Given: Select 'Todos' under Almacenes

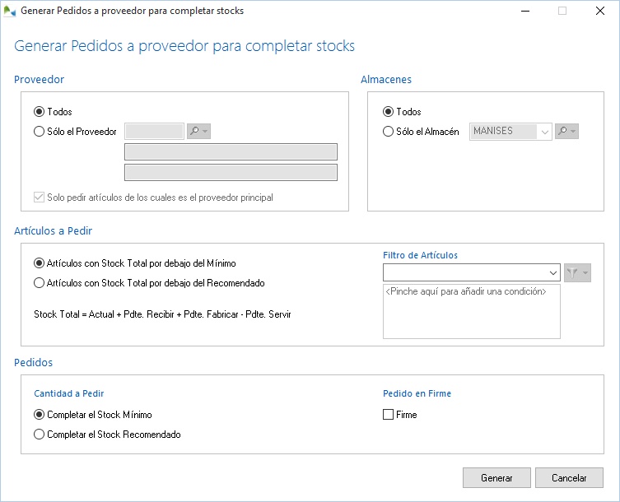Looking at the screenshot, I should (388, 112).
